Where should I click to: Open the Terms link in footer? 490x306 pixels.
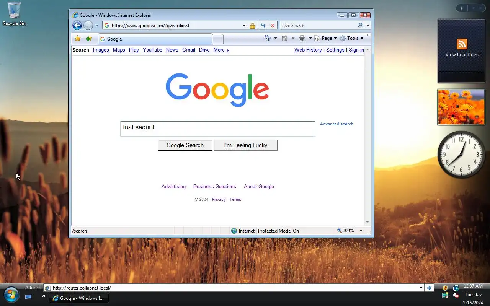click(235, 199)
